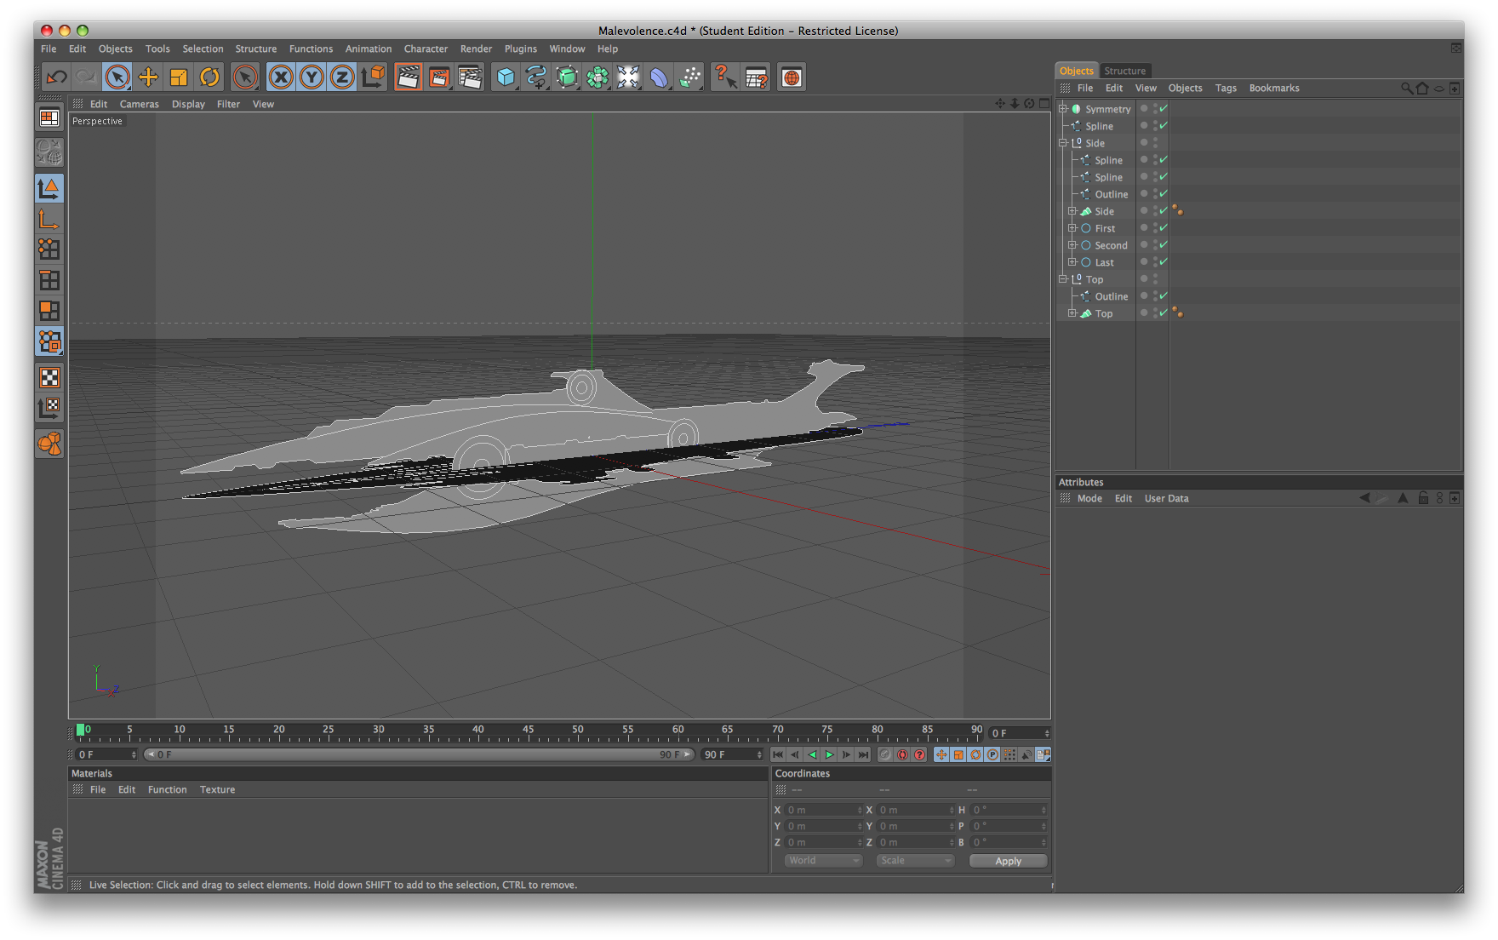
Task: Open the spline drawing tool icon
Action: point(536,77)
